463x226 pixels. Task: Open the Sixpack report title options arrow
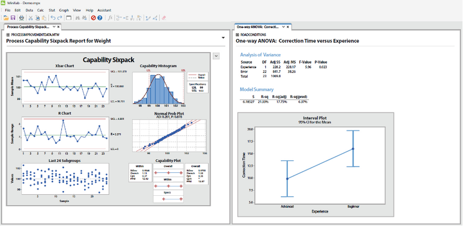point(223,38)
